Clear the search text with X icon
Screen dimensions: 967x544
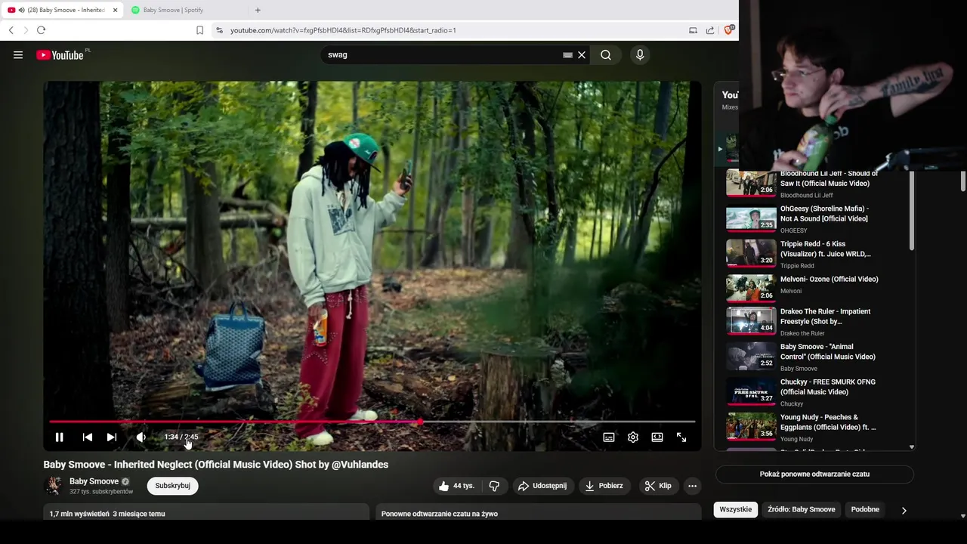(x=582, y=55)
